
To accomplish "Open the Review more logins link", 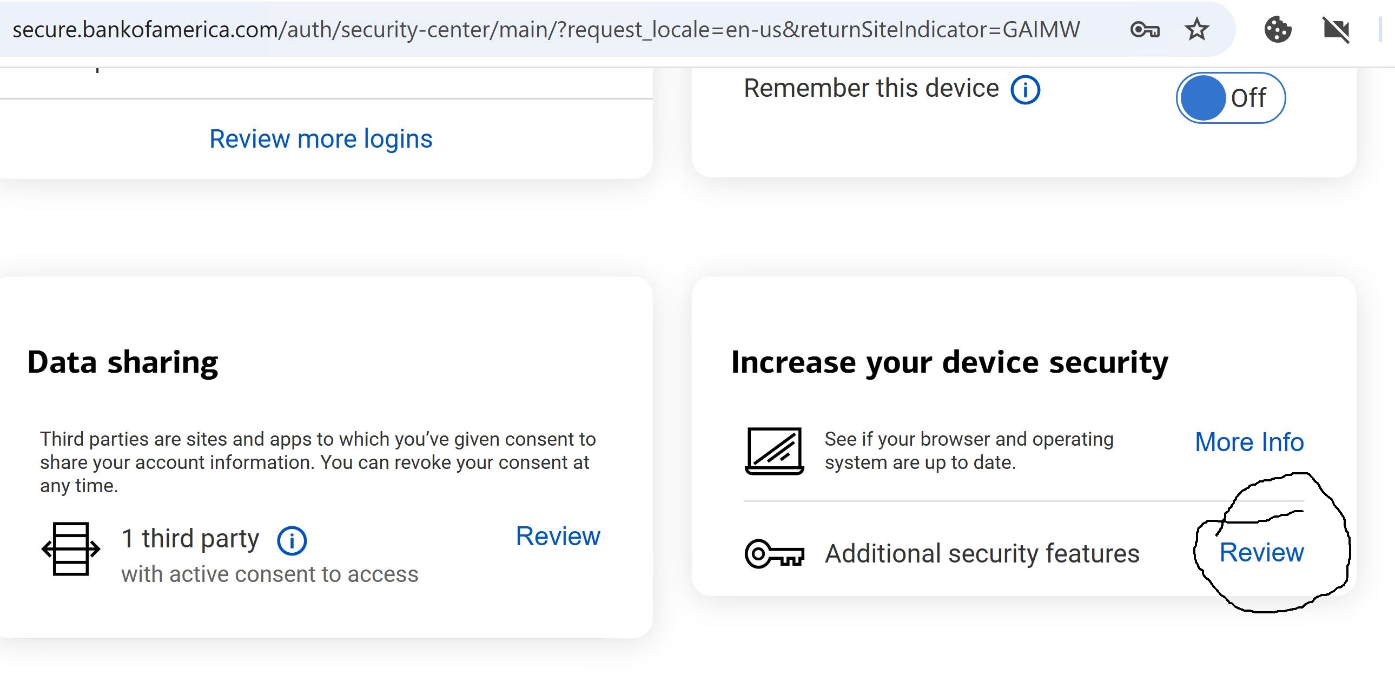I will [x=321, y=139].
